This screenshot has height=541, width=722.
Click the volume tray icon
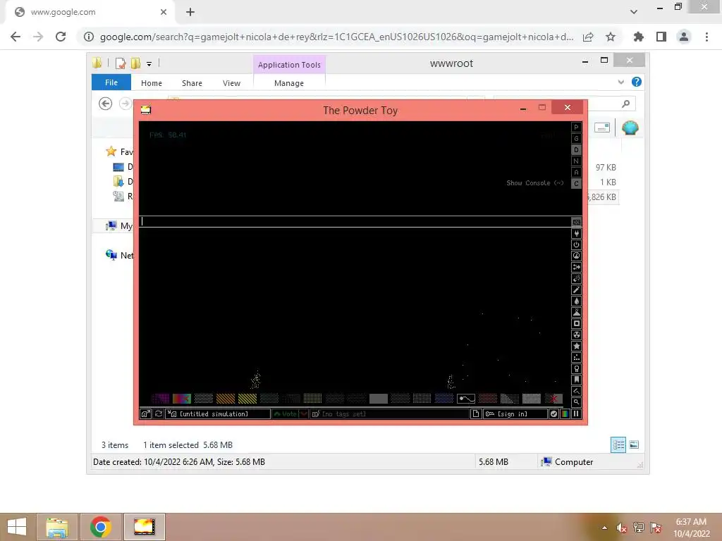[x=622, y=528]
